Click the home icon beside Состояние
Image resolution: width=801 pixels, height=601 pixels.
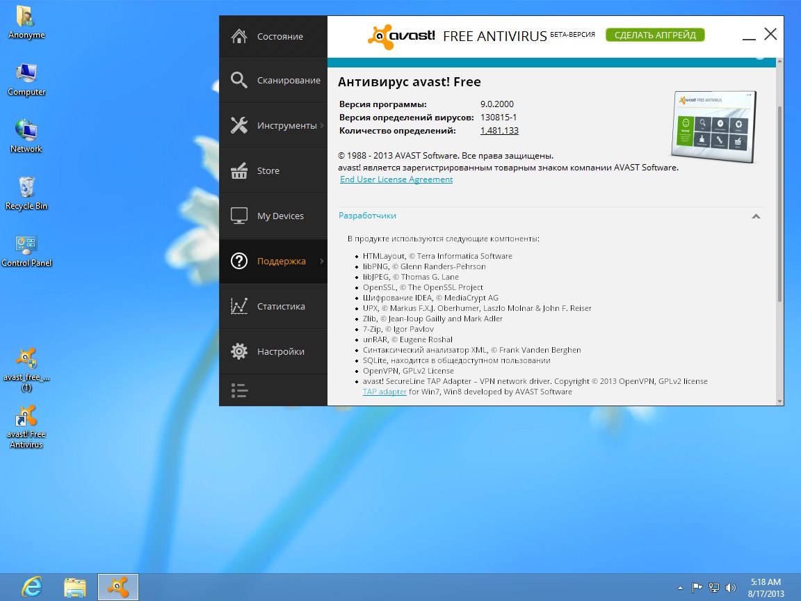(238, 36)
